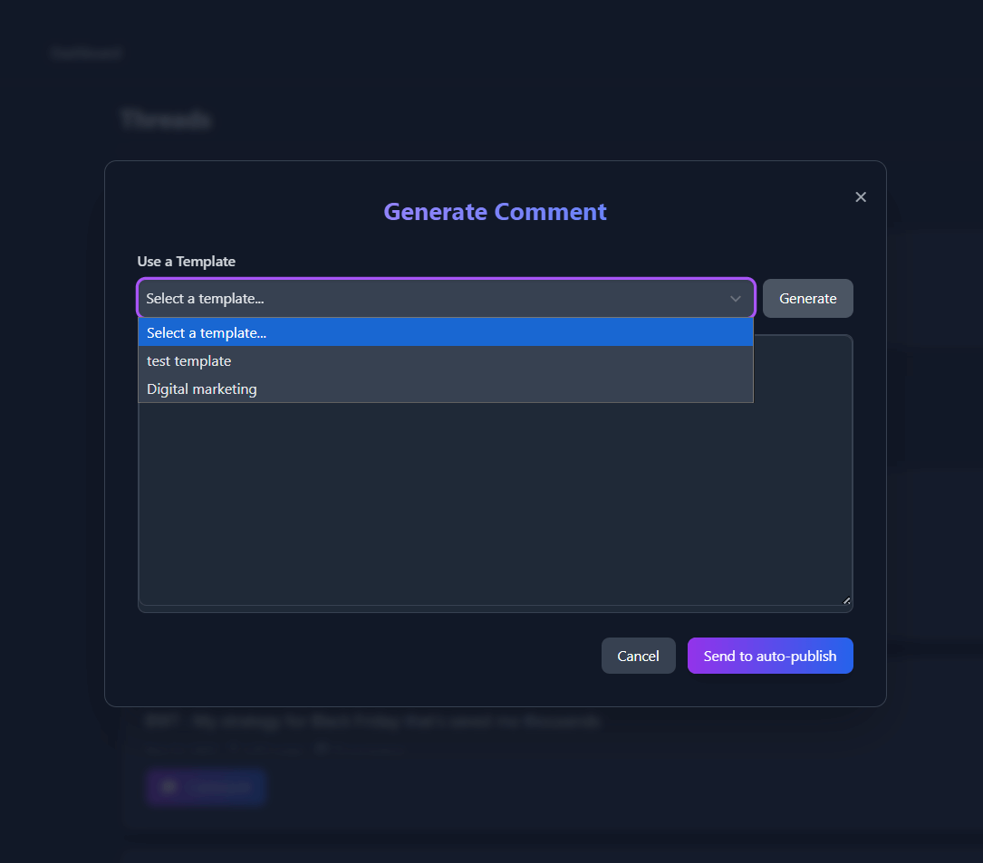Click the blurred Threads page heading
This screenshot has height=863, width=983.
pos(166,120)
